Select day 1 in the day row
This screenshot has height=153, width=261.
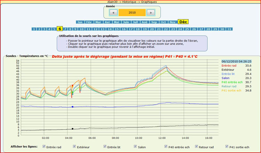(34, 29)
